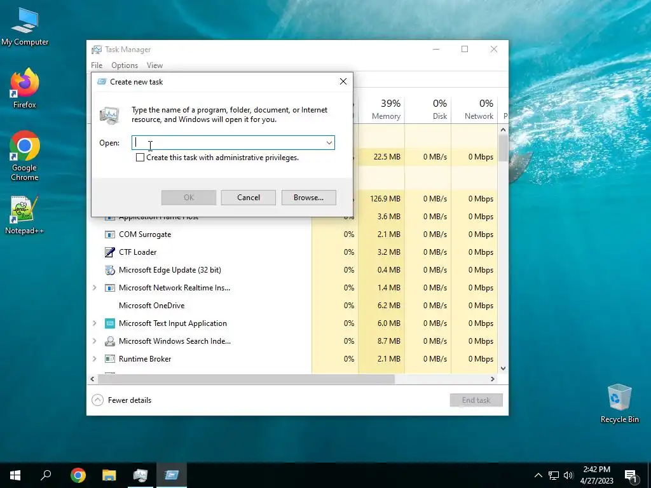The image size is (651, 488).
Task: Collapse with the Fewer details arrow icon
Action: (97, 400)
